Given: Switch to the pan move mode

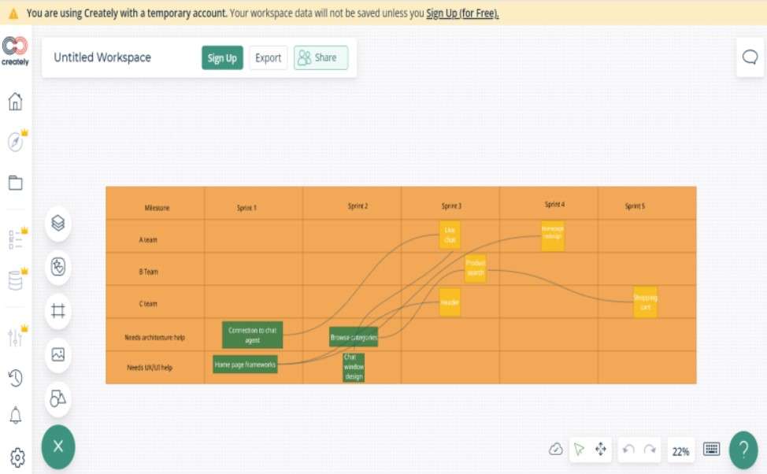Looking at the screenshot, I should (x=601, y=450).
